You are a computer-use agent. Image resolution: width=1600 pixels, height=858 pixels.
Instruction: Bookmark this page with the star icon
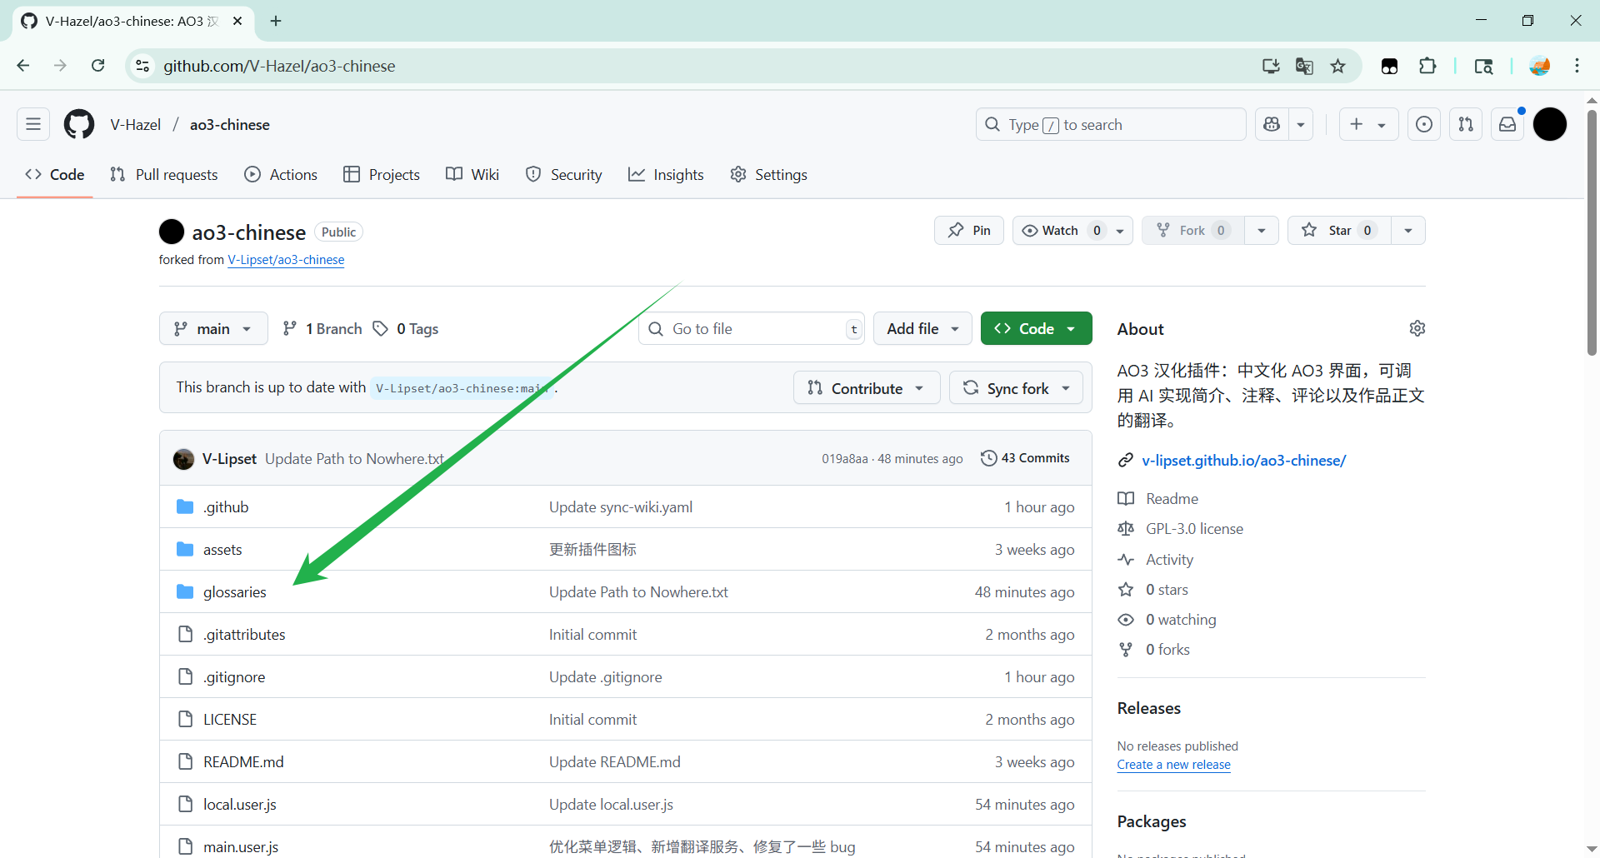[1338, 66]
